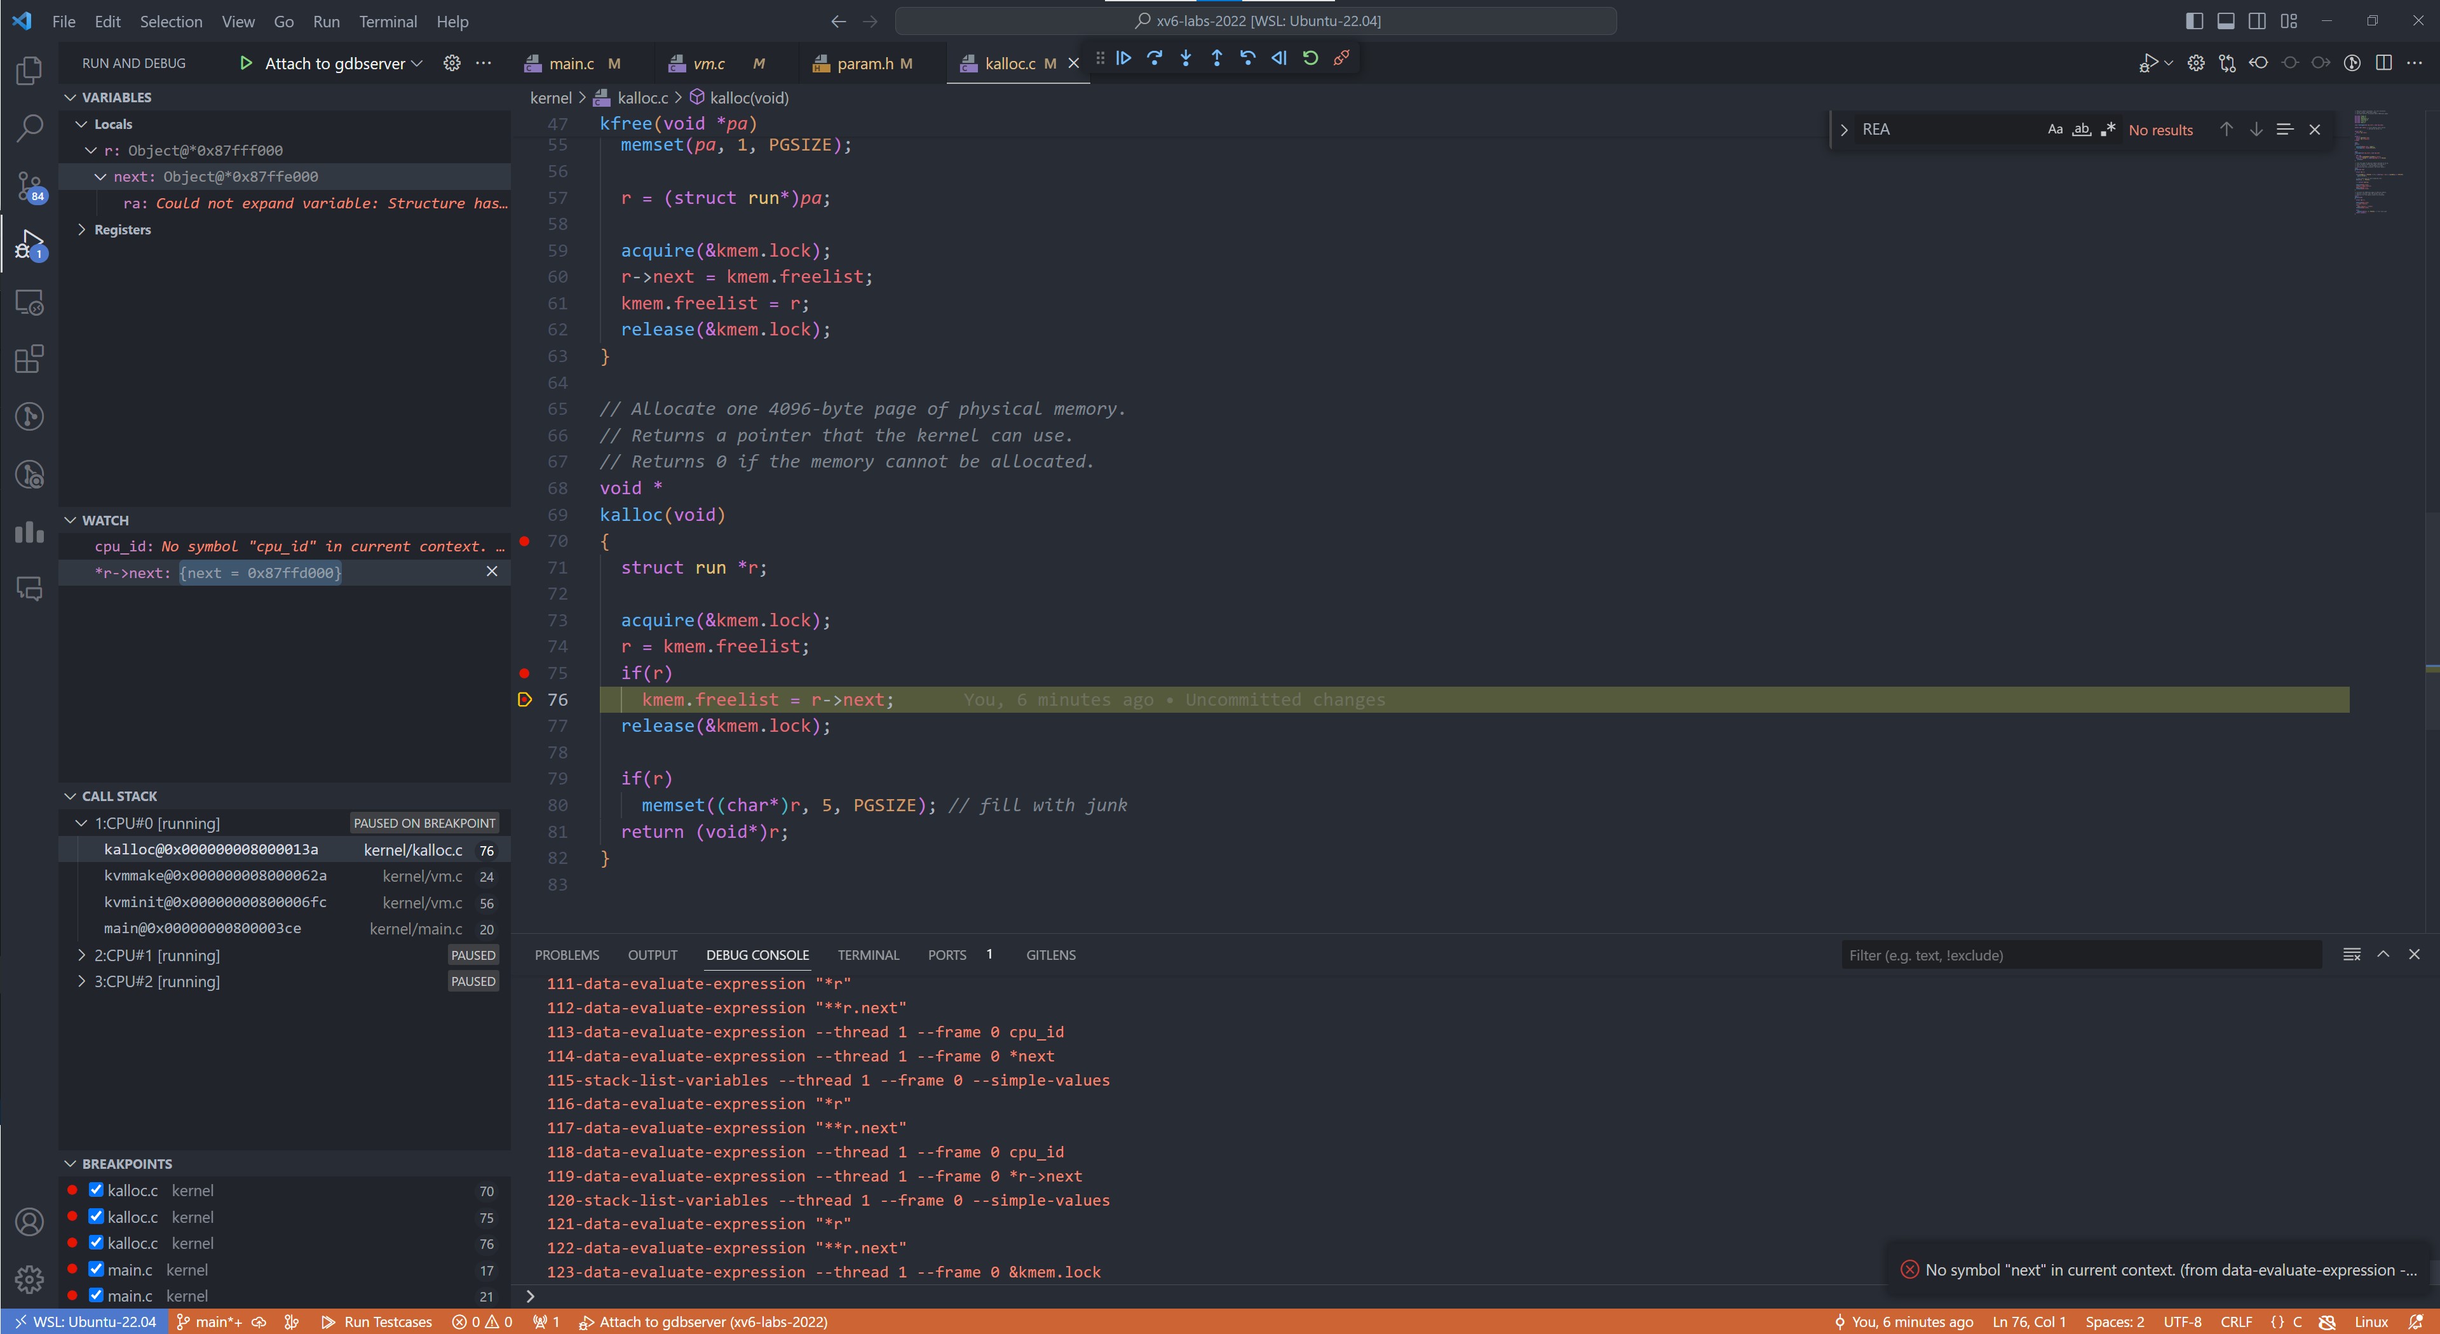The image size is (2440, 1334).
Task: Disconnect the debugger via plug icon
Action: coord(1341,58)
